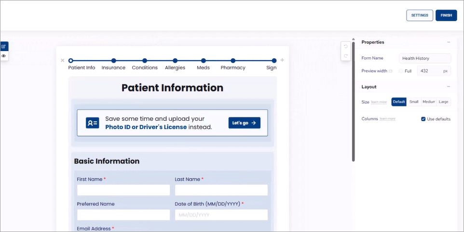Click the Preview width info icon

(x=391, y=71)
